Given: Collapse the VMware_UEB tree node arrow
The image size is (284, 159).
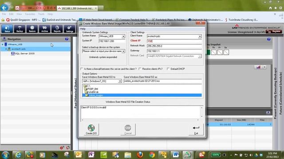Looking at the screenshot, I should click(x=3, y=44).
